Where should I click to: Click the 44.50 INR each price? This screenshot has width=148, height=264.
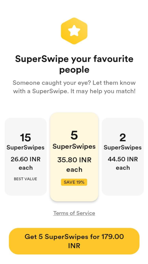(x=123, y=163)
